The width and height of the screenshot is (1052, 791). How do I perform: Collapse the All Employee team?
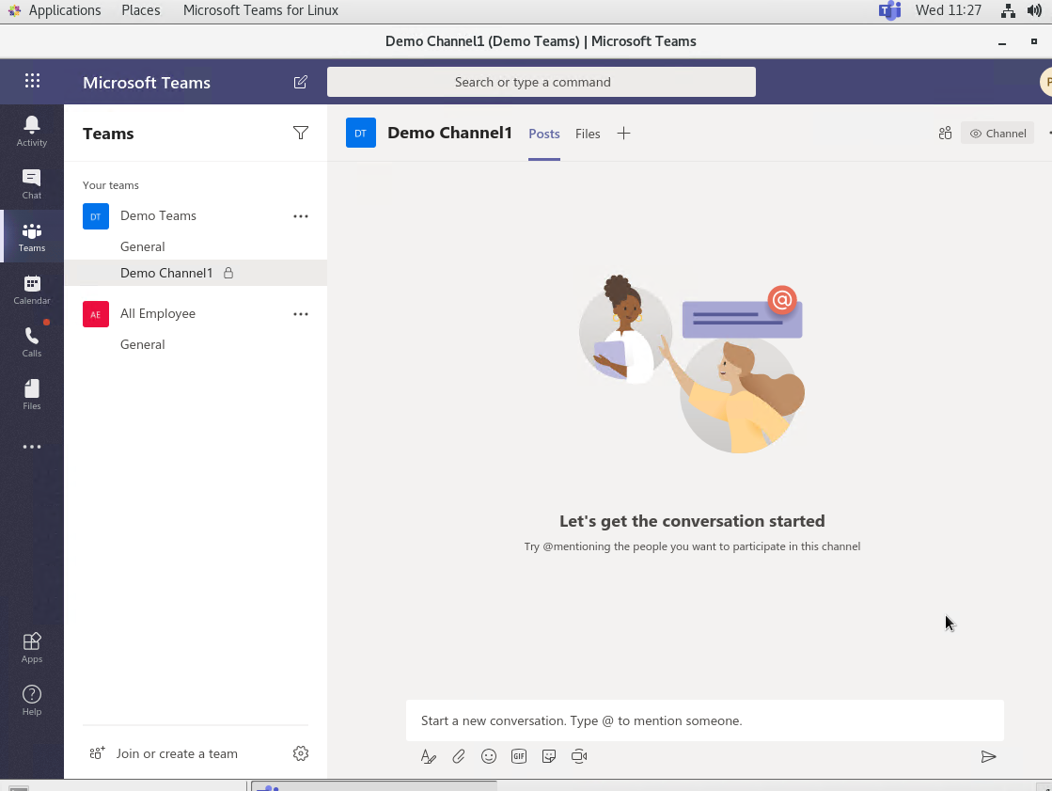[158, 313]
